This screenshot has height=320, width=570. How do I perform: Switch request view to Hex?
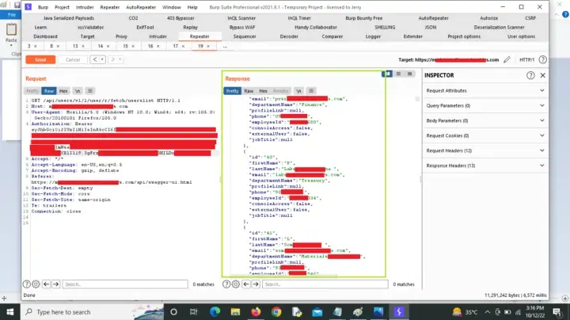[x=63, y=91]
